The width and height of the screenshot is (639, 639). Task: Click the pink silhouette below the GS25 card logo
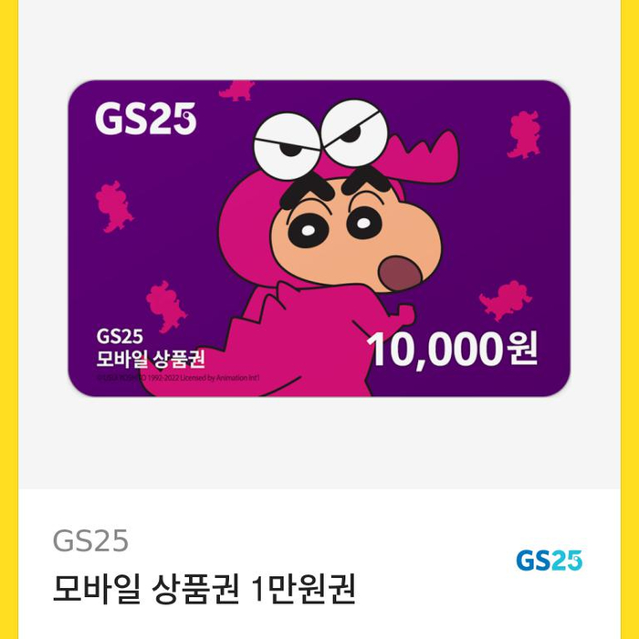click(114, 206)
